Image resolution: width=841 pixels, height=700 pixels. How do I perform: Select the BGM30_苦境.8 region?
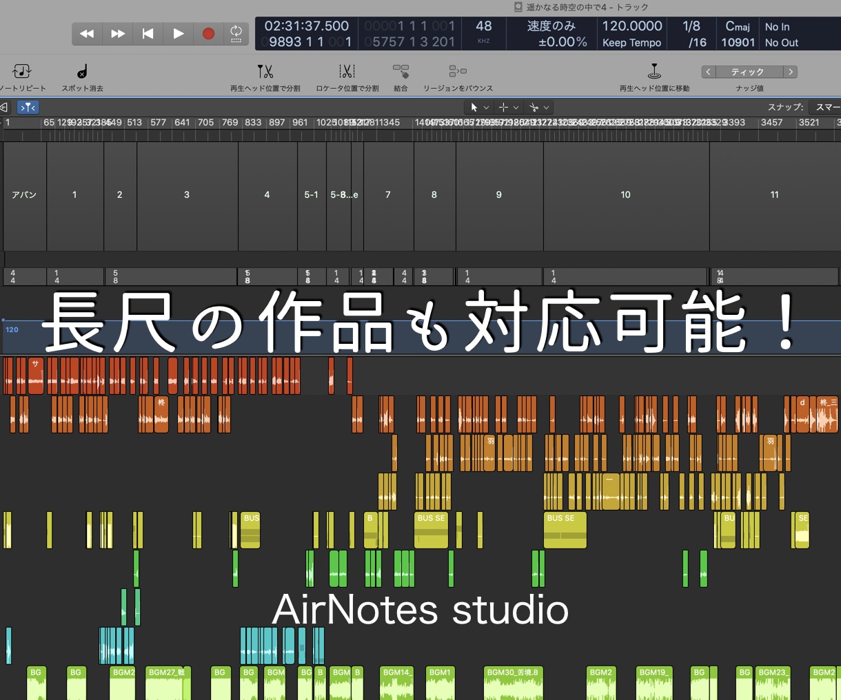(x=513, y=683)
